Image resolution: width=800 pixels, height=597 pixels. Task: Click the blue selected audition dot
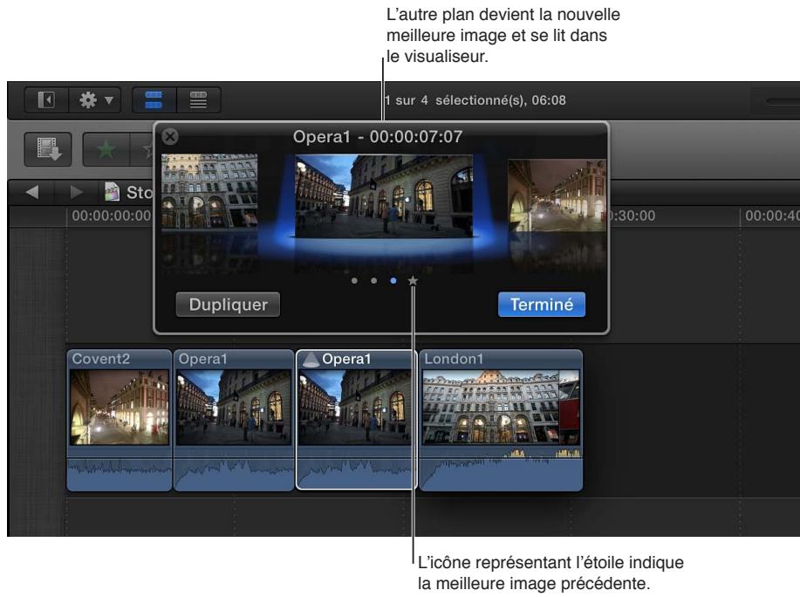(x=393, y=281)
